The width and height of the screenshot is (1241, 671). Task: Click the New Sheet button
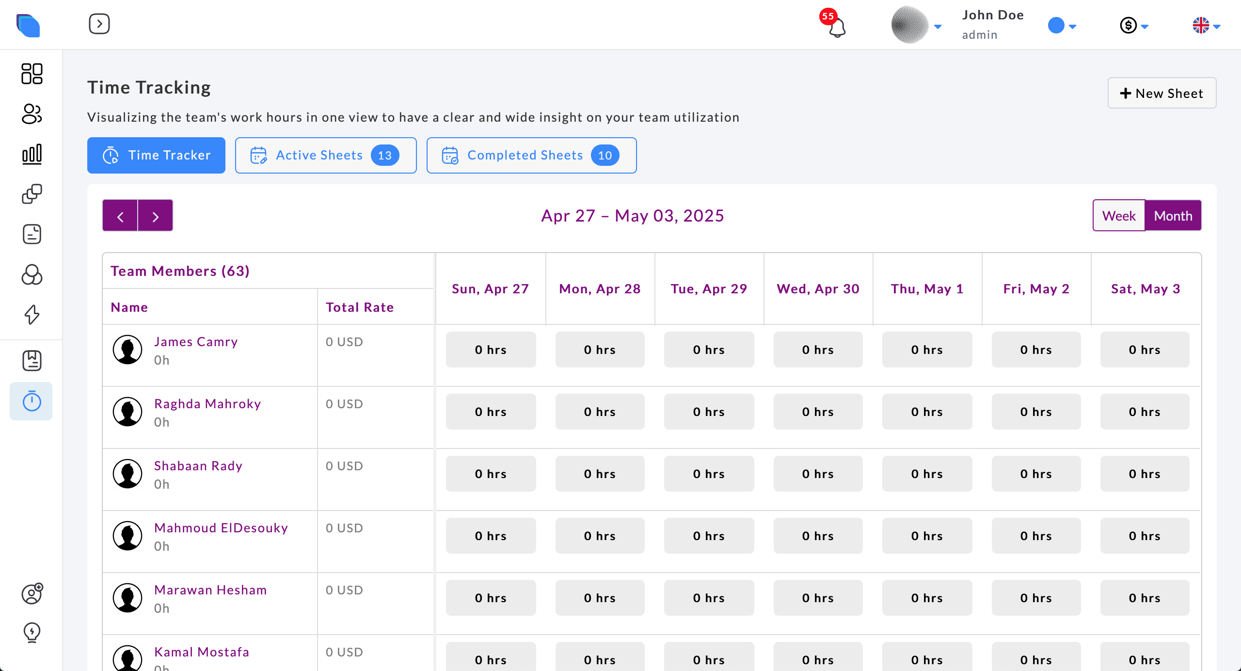point(1161,93)
